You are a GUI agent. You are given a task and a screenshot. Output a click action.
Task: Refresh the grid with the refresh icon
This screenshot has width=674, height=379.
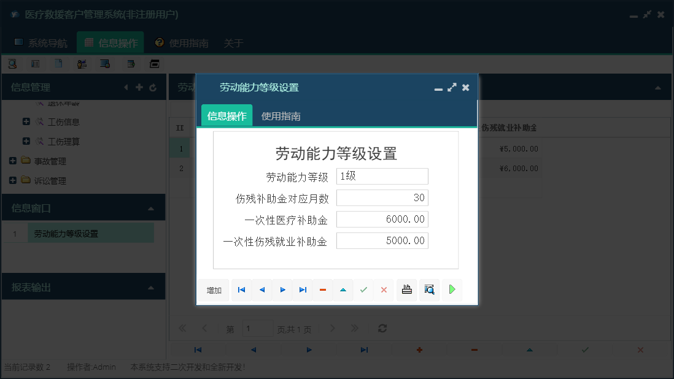pos(382,328)
